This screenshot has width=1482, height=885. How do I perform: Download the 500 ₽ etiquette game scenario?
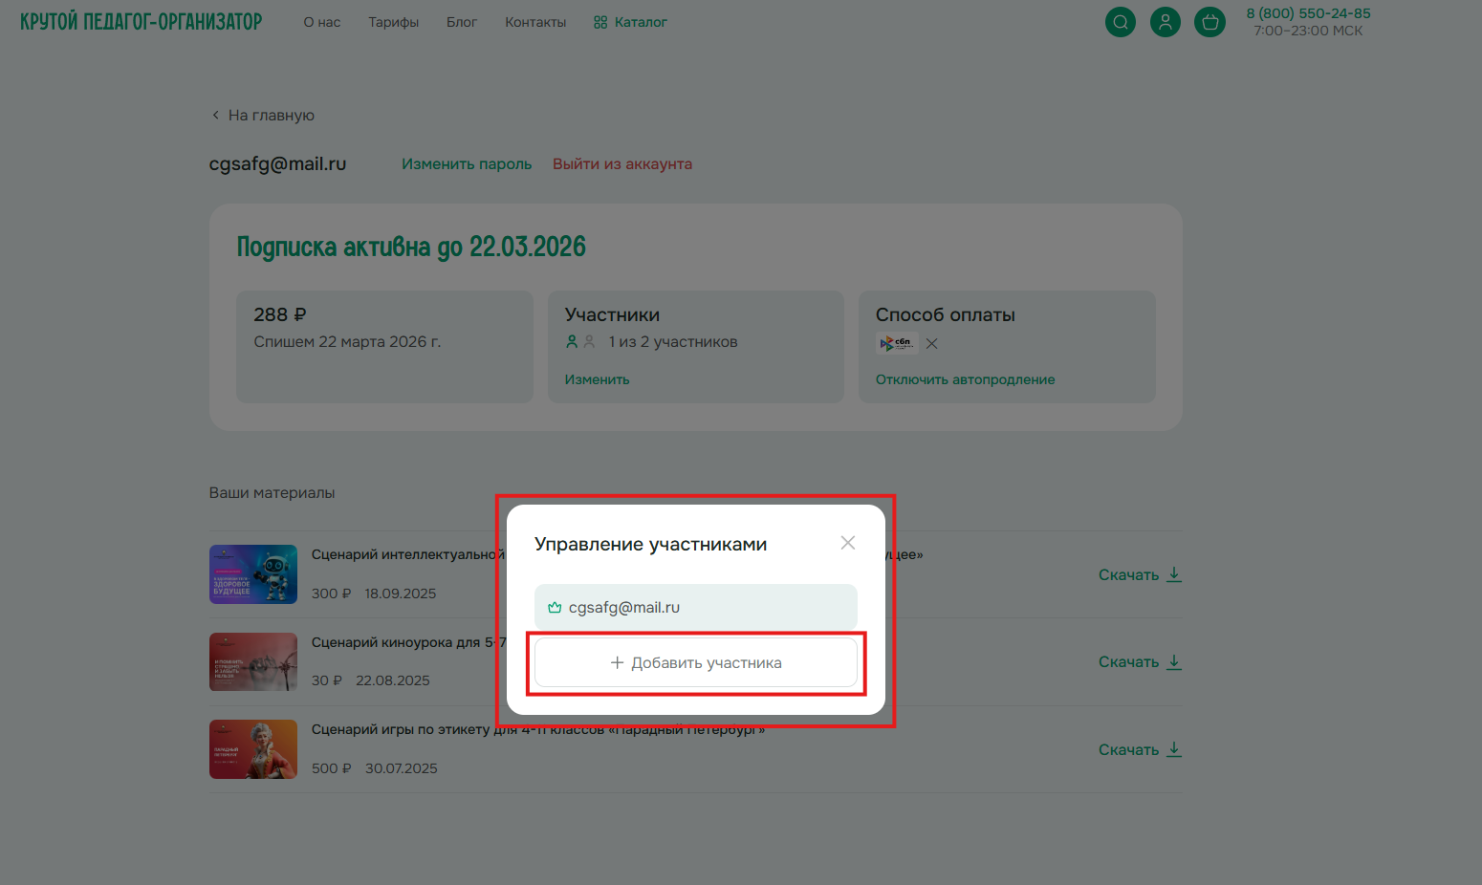coord(1139,750)
